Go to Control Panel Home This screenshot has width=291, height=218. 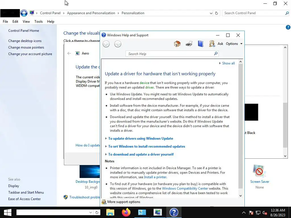[24, 31]
